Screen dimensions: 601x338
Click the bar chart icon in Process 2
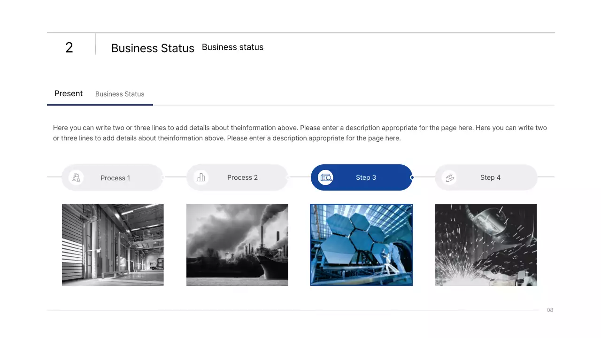[201, 177]
